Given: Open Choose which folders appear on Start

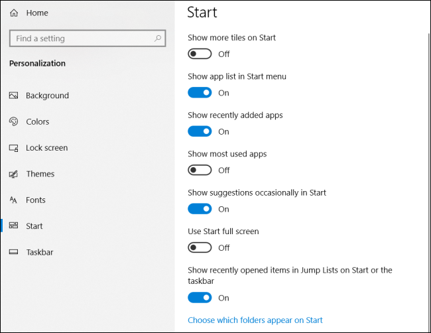Looking at the screenshot, I should tap(255, 320).
